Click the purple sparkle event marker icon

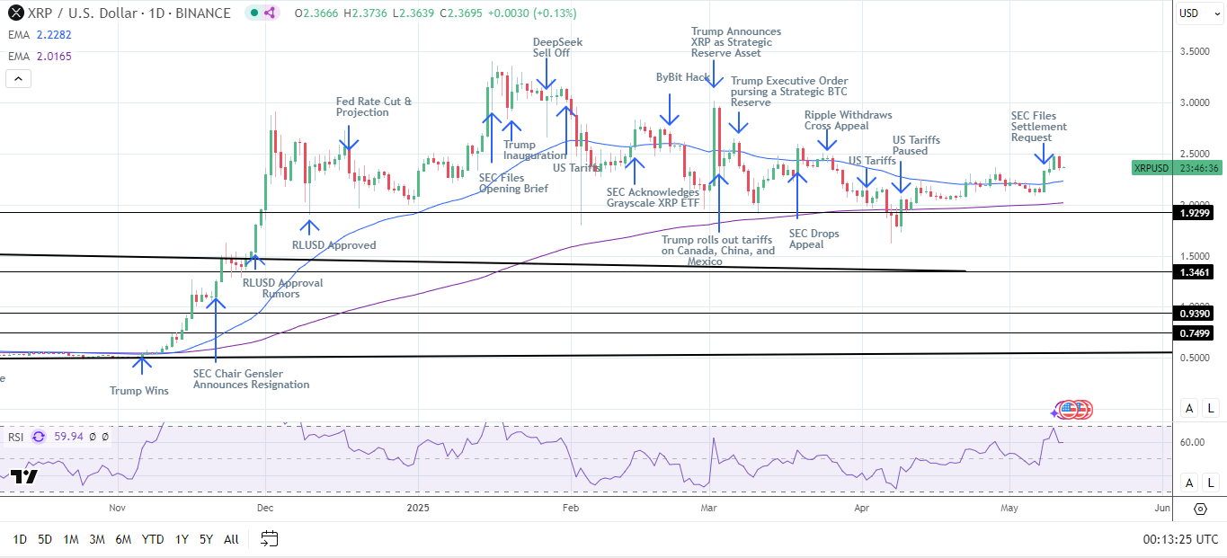[x=1054, y=412]
